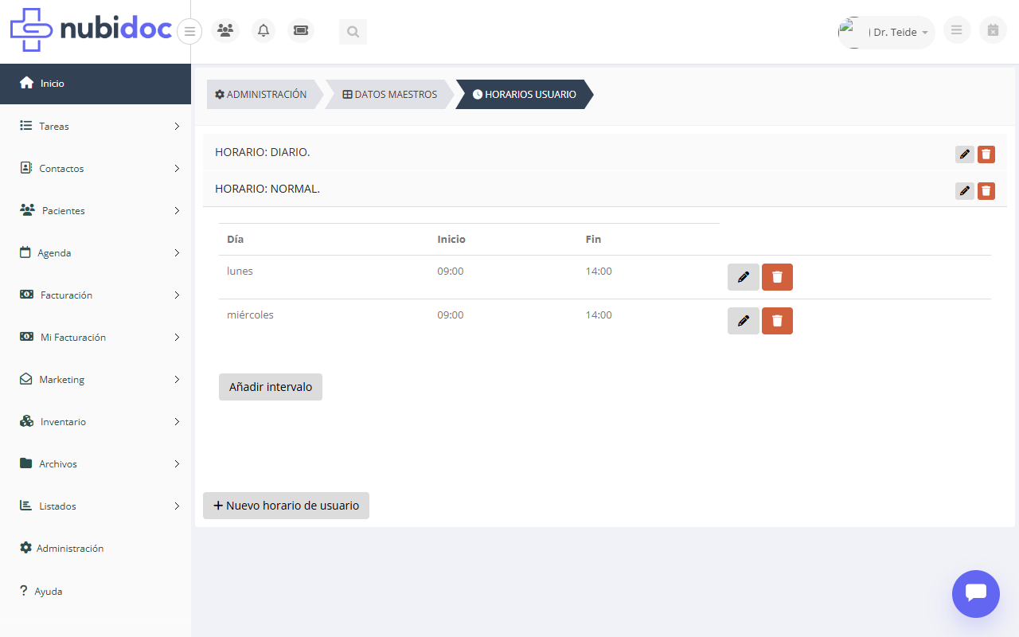Open Archivos sidebar menu
The height and width of the screenshot is (637, 1019).
tap(96, 463)
